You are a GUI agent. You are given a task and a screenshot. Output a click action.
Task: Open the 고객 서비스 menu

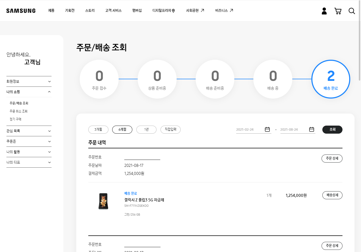point(113,10)
